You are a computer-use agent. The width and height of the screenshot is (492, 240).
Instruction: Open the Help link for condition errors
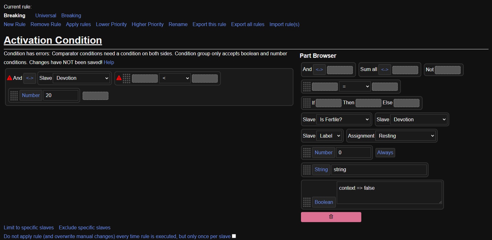pyautogui.click(x=109, y=62)
